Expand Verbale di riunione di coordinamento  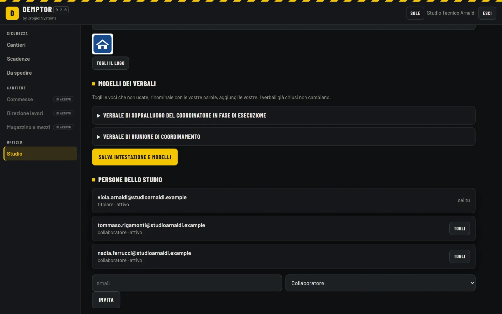pyautogui.click(x=284, y=137)
